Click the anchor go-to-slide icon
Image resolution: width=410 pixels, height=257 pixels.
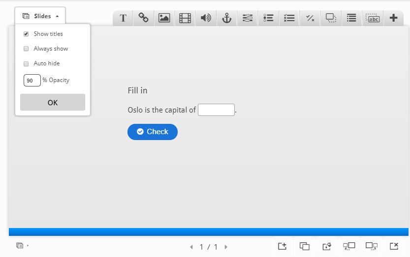coord(226,18)
